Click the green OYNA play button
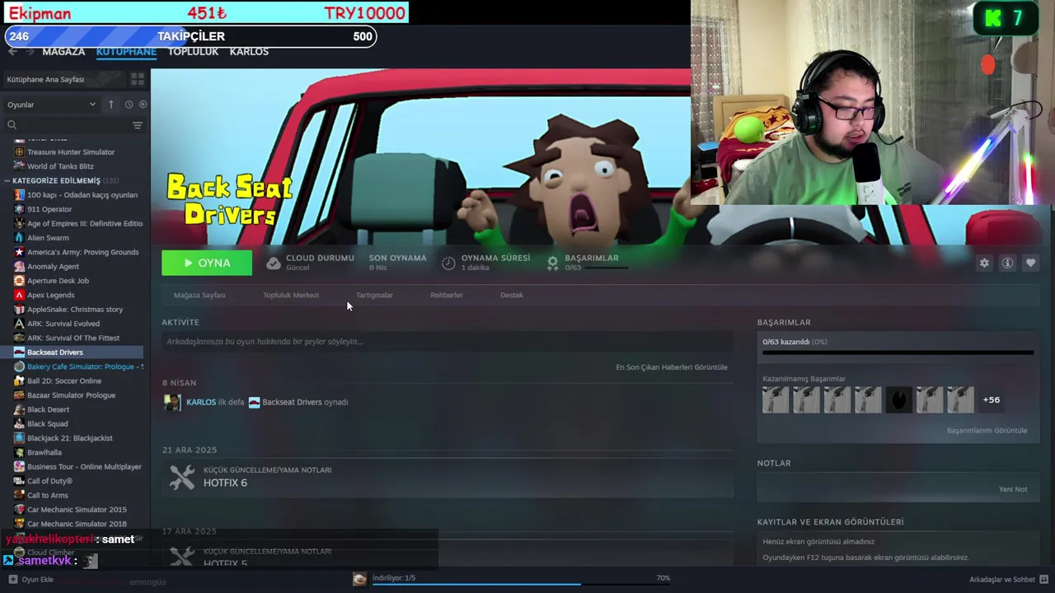This screenshot has width=1055, height=593. pyautogui.click(x=207, y=263)
